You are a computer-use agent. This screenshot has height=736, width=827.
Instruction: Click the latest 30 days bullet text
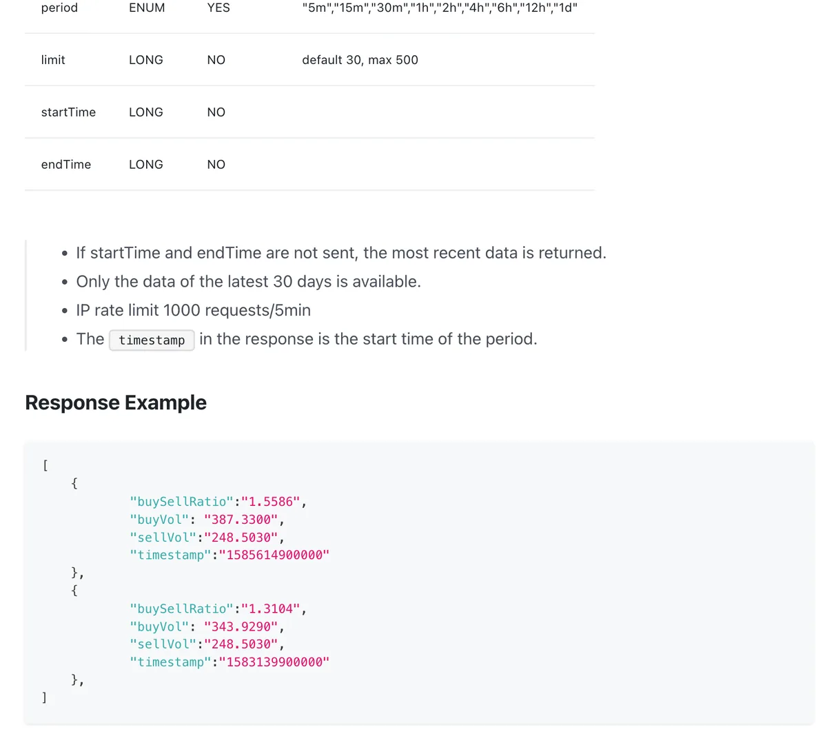tap(248, 281)
